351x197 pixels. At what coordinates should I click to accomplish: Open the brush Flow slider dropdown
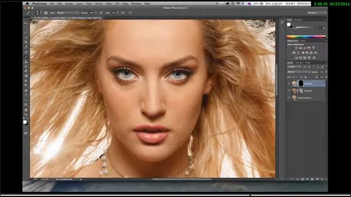[x=118, y=13]
